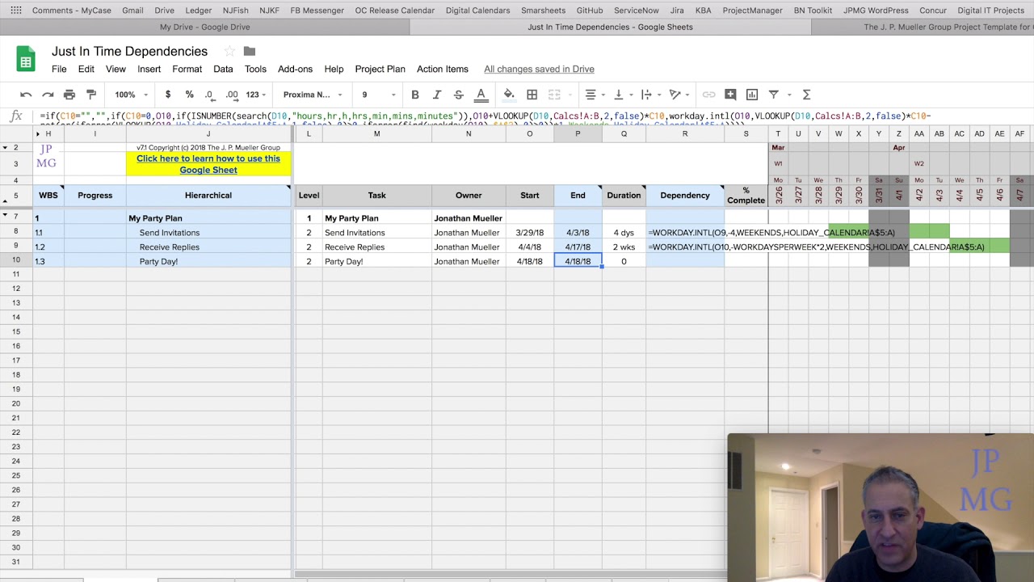Open the Tools menu
The height and width of the screenshot is (582, 1034).
click(x=255, y=69)
